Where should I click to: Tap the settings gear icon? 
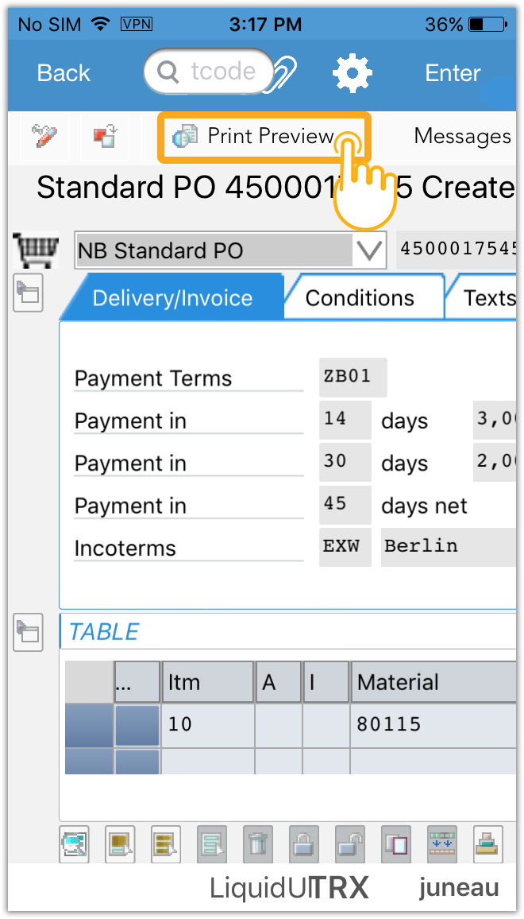[x=353, y=73]
